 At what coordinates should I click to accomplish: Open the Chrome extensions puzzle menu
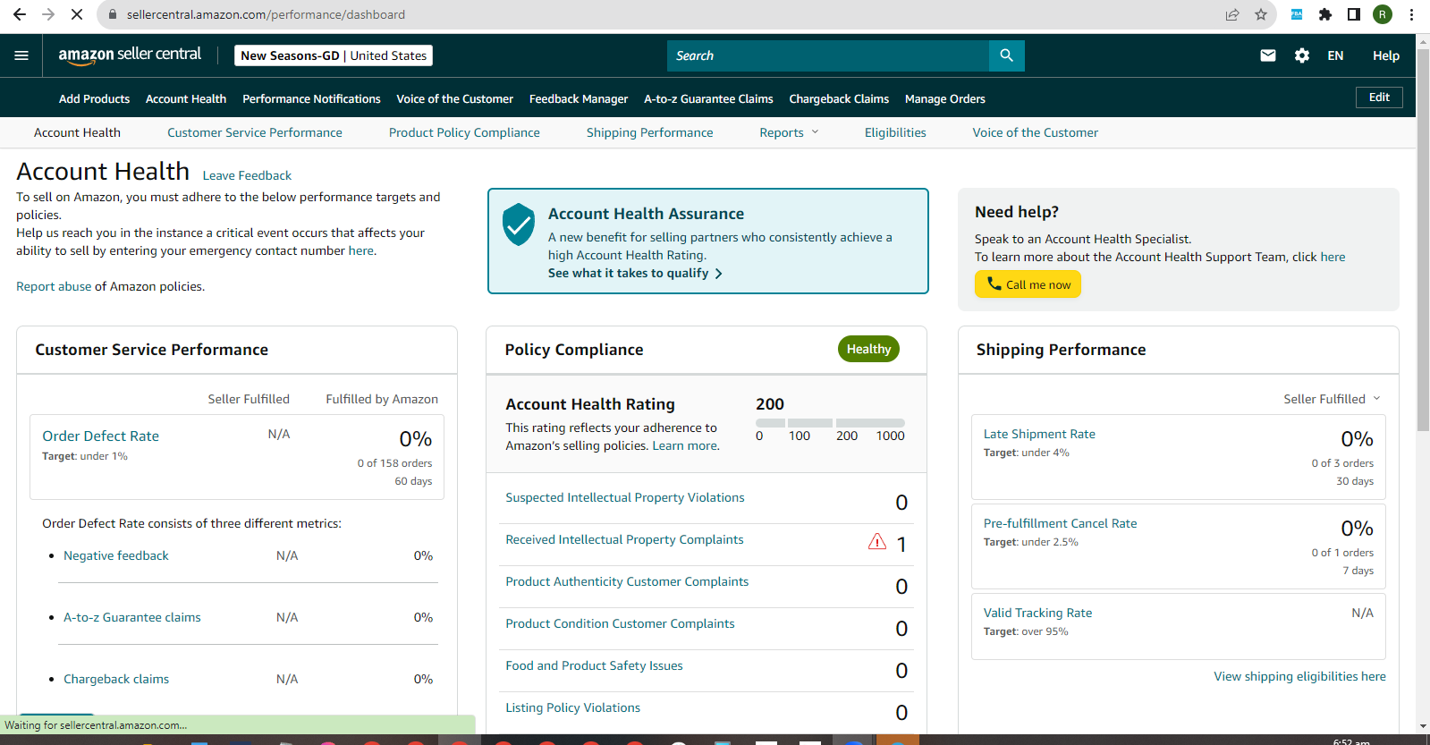1325,14
